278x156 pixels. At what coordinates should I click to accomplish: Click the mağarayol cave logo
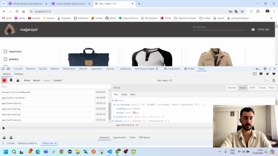[10, 29]
